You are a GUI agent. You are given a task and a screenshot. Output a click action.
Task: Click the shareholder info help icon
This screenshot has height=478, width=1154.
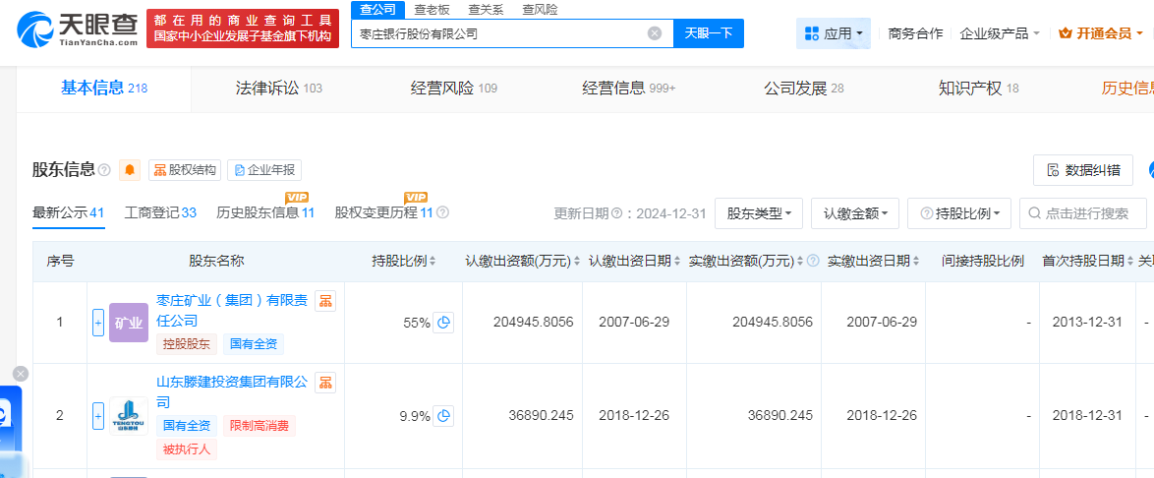104,171
